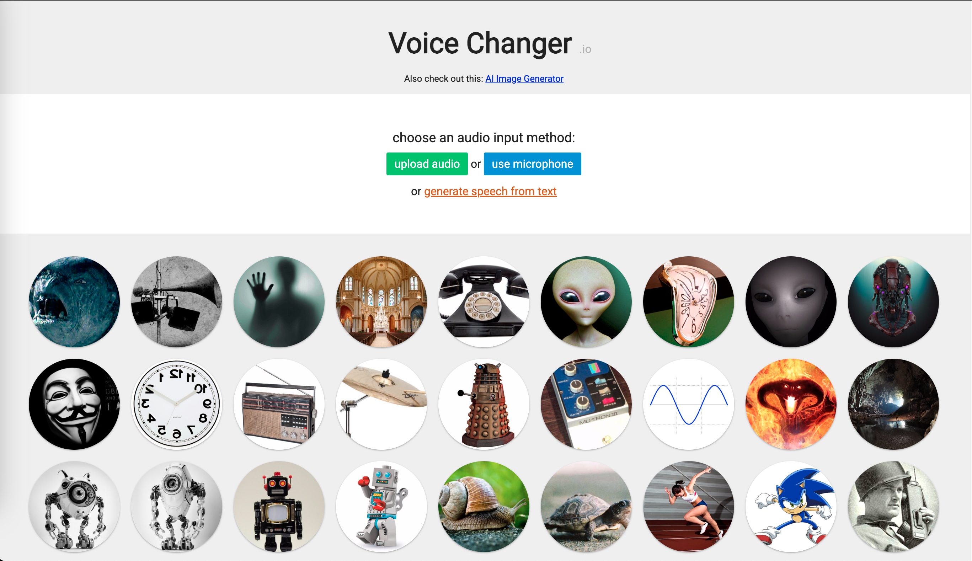Select the soldier with walkie-talkie effect
The height and width of the screenshot is (561, 972).
pos(893,507)
